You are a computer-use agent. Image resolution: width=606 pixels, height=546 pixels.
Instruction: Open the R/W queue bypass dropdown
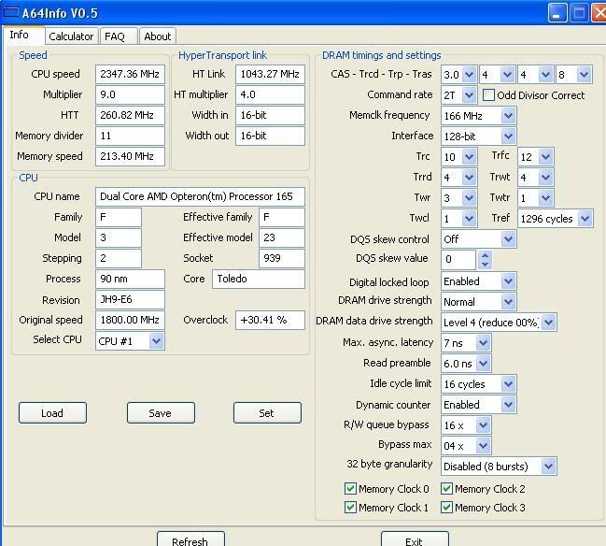[466, 424]
